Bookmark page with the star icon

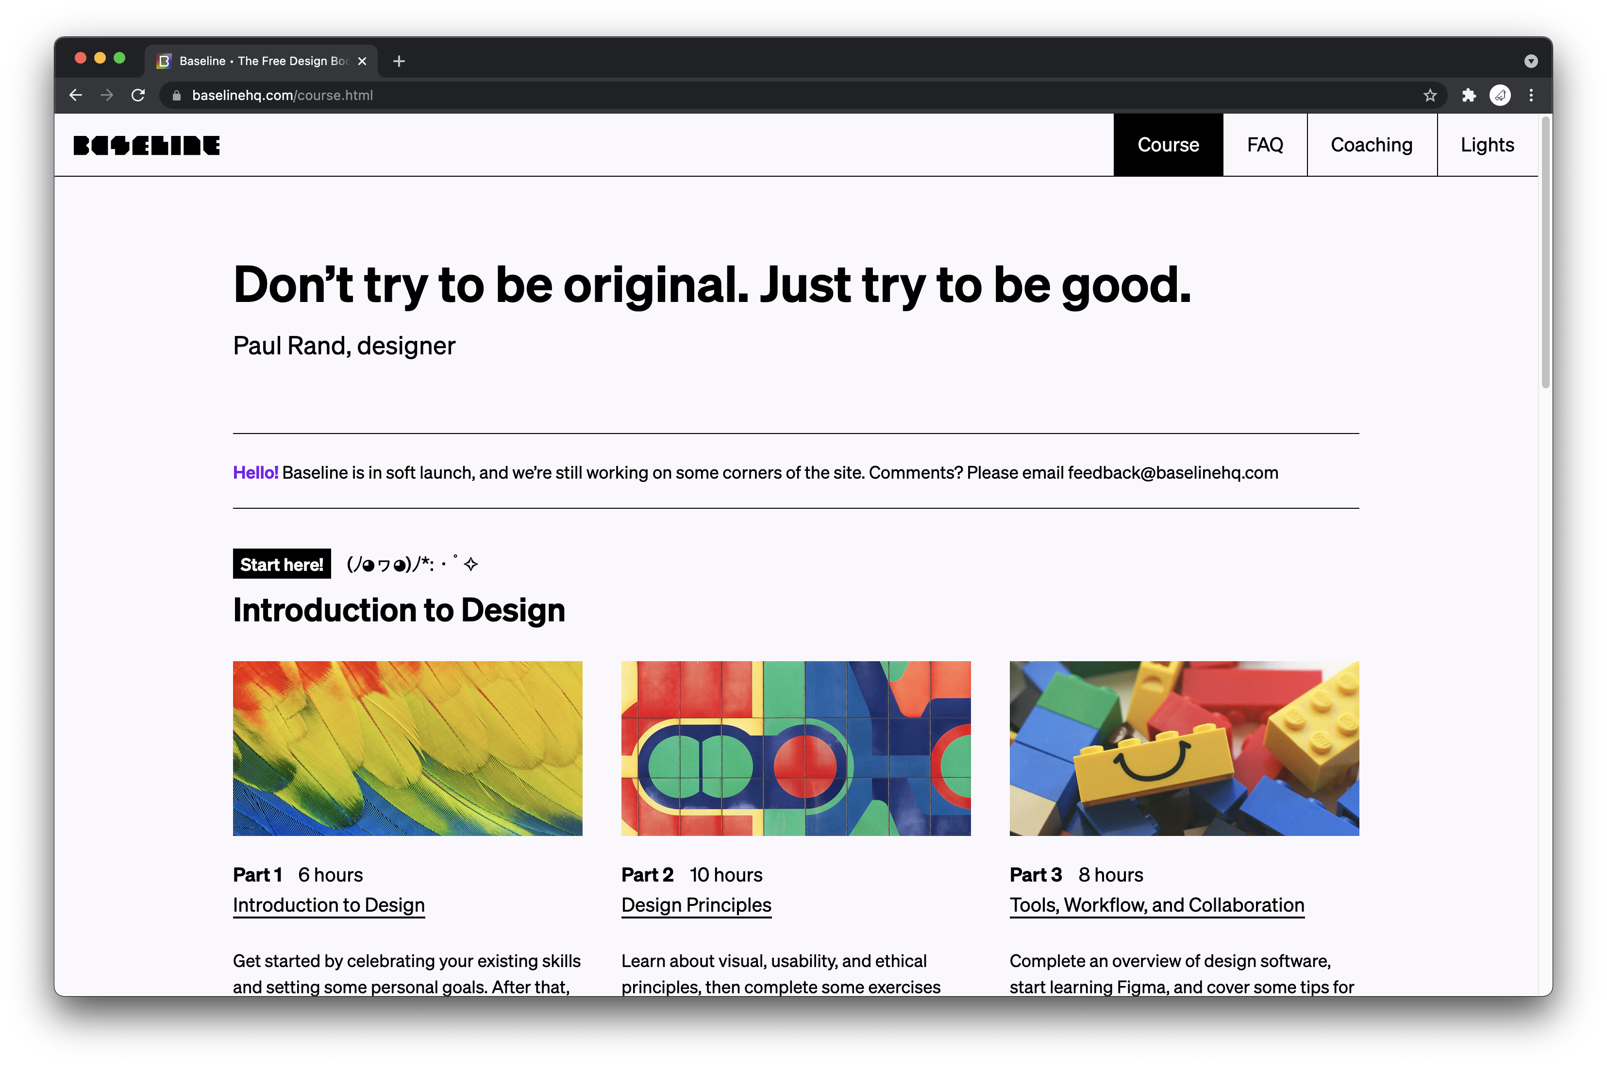[1429, 95]
